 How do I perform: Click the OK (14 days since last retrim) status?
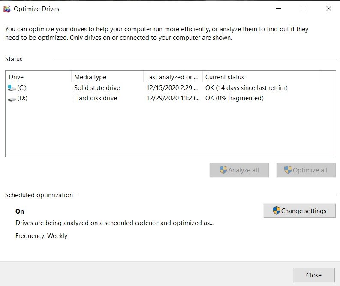coord(247,88)
